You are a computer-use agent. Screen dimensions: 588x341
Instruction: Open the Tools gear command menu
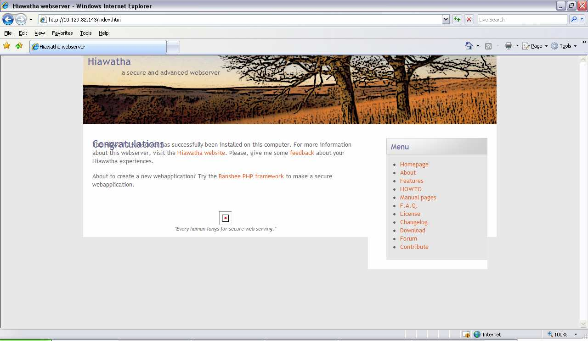564,46
